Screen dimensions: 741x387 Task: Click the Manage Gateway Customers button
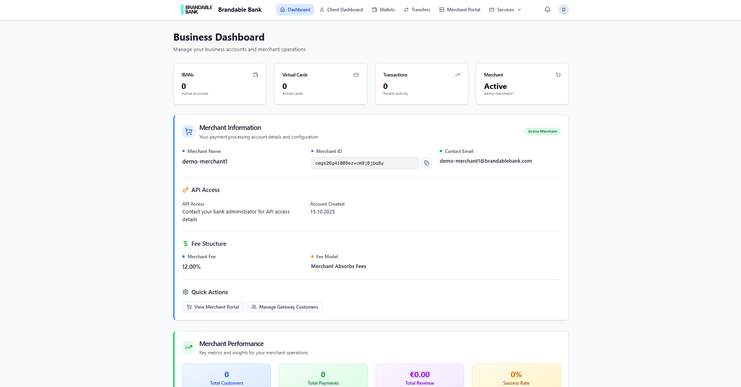tap(284, 307)
